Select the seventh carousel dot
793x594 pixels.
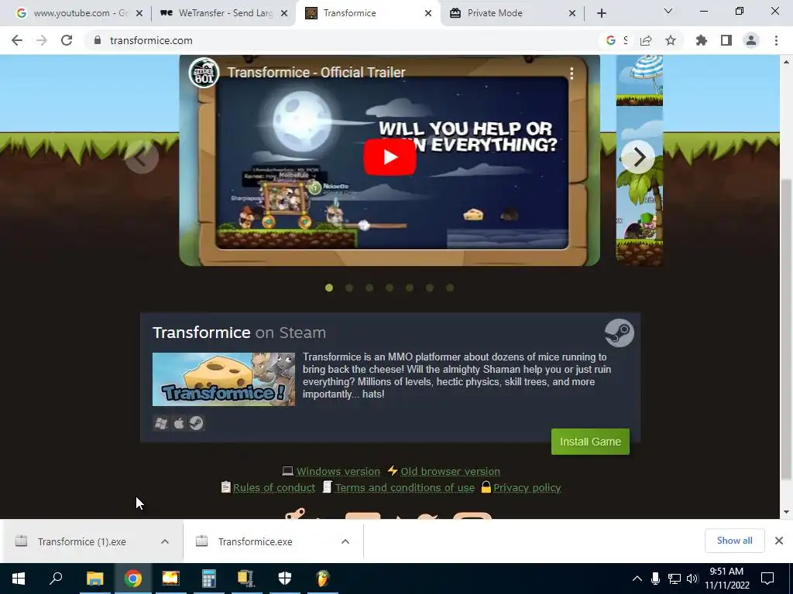point(450,288)
